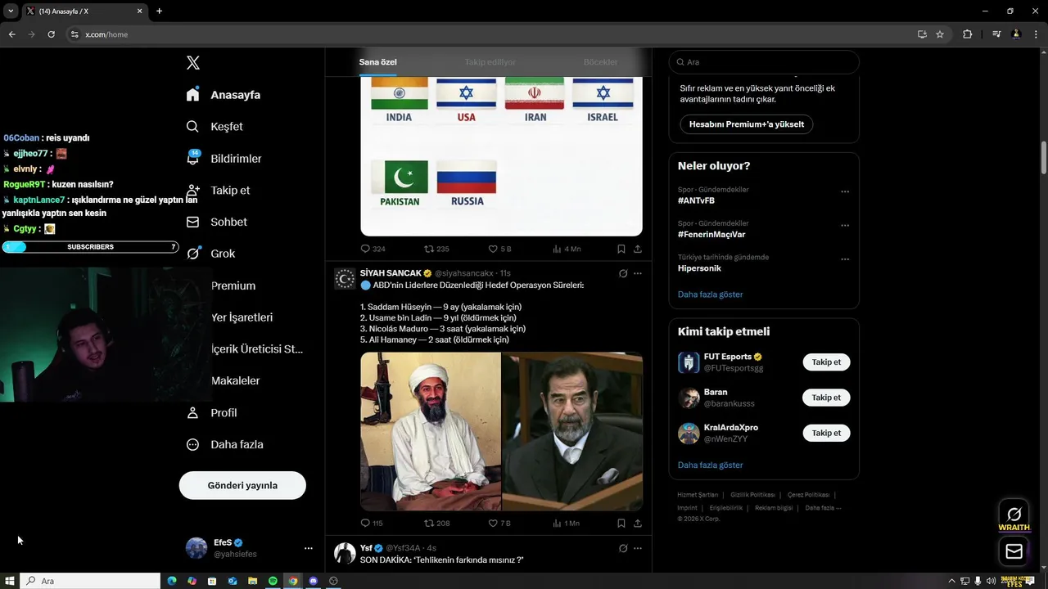Like the SİYAH SANCAK post with 7 B likes
The width and height of the screenshot is (1048, 589).
coord(493,524)
